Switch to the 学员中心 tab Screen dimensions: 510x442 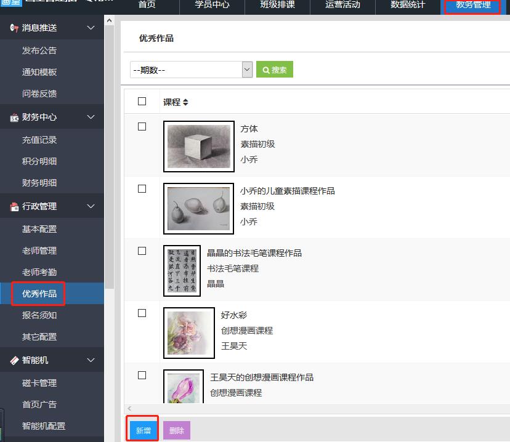point(211,5)
